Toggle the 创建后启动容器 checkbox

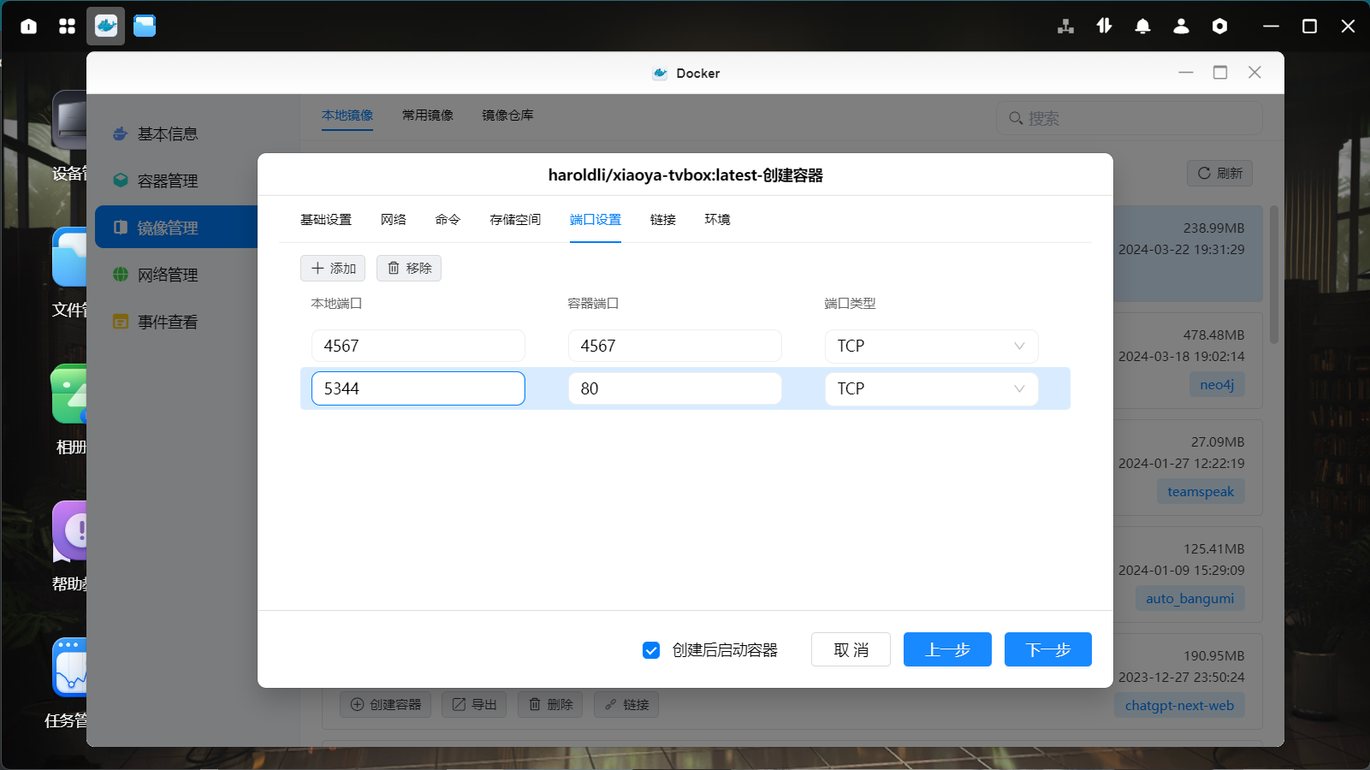[x=651, y=650]
